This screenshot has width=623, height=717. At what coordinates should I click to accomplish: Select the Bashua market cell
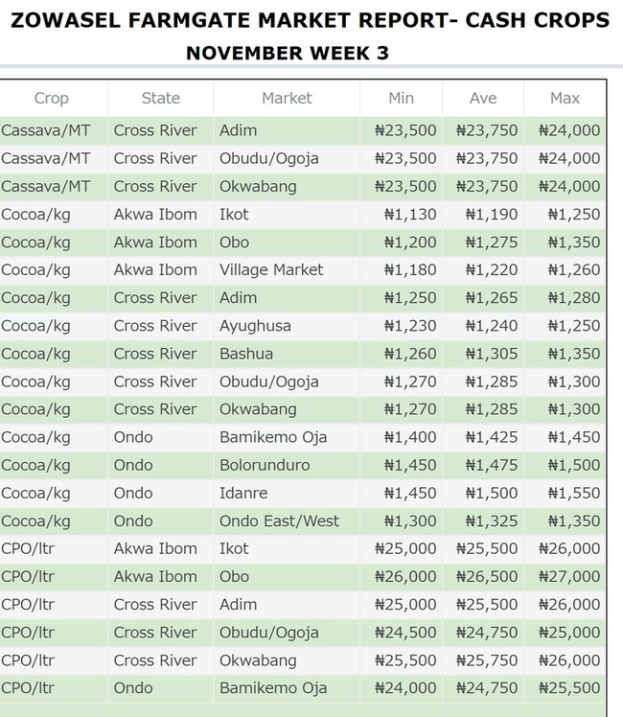click(x=246, y=354)
